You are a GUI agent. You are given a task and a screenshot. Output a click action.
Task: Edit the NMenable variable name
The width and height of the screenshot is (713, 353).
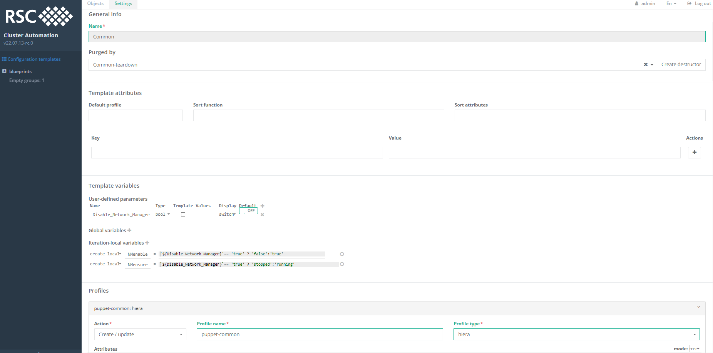(x=138, y=254)
